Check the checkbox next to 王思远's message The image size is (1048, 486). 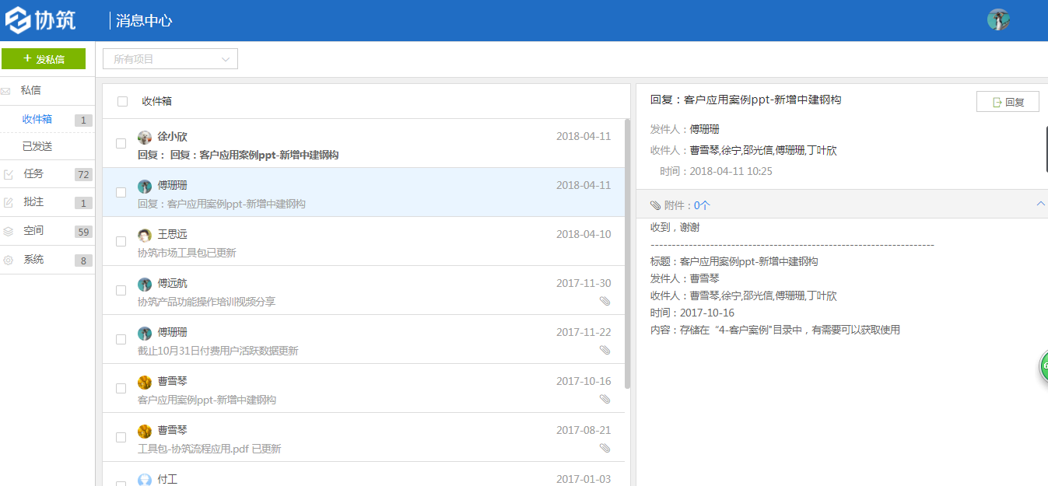point(121,241)
